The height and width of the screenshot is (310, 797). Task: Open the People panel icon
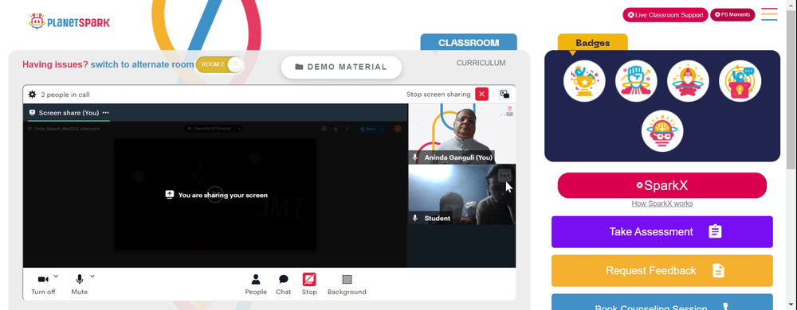point(256,279)
